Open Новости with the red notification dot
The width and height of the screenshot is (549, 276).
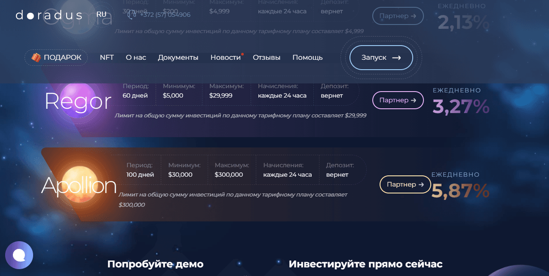click(x=225, y=57)
